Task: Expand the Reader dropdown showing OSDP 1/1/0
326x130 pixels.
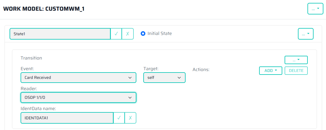Action: [78, 98]
